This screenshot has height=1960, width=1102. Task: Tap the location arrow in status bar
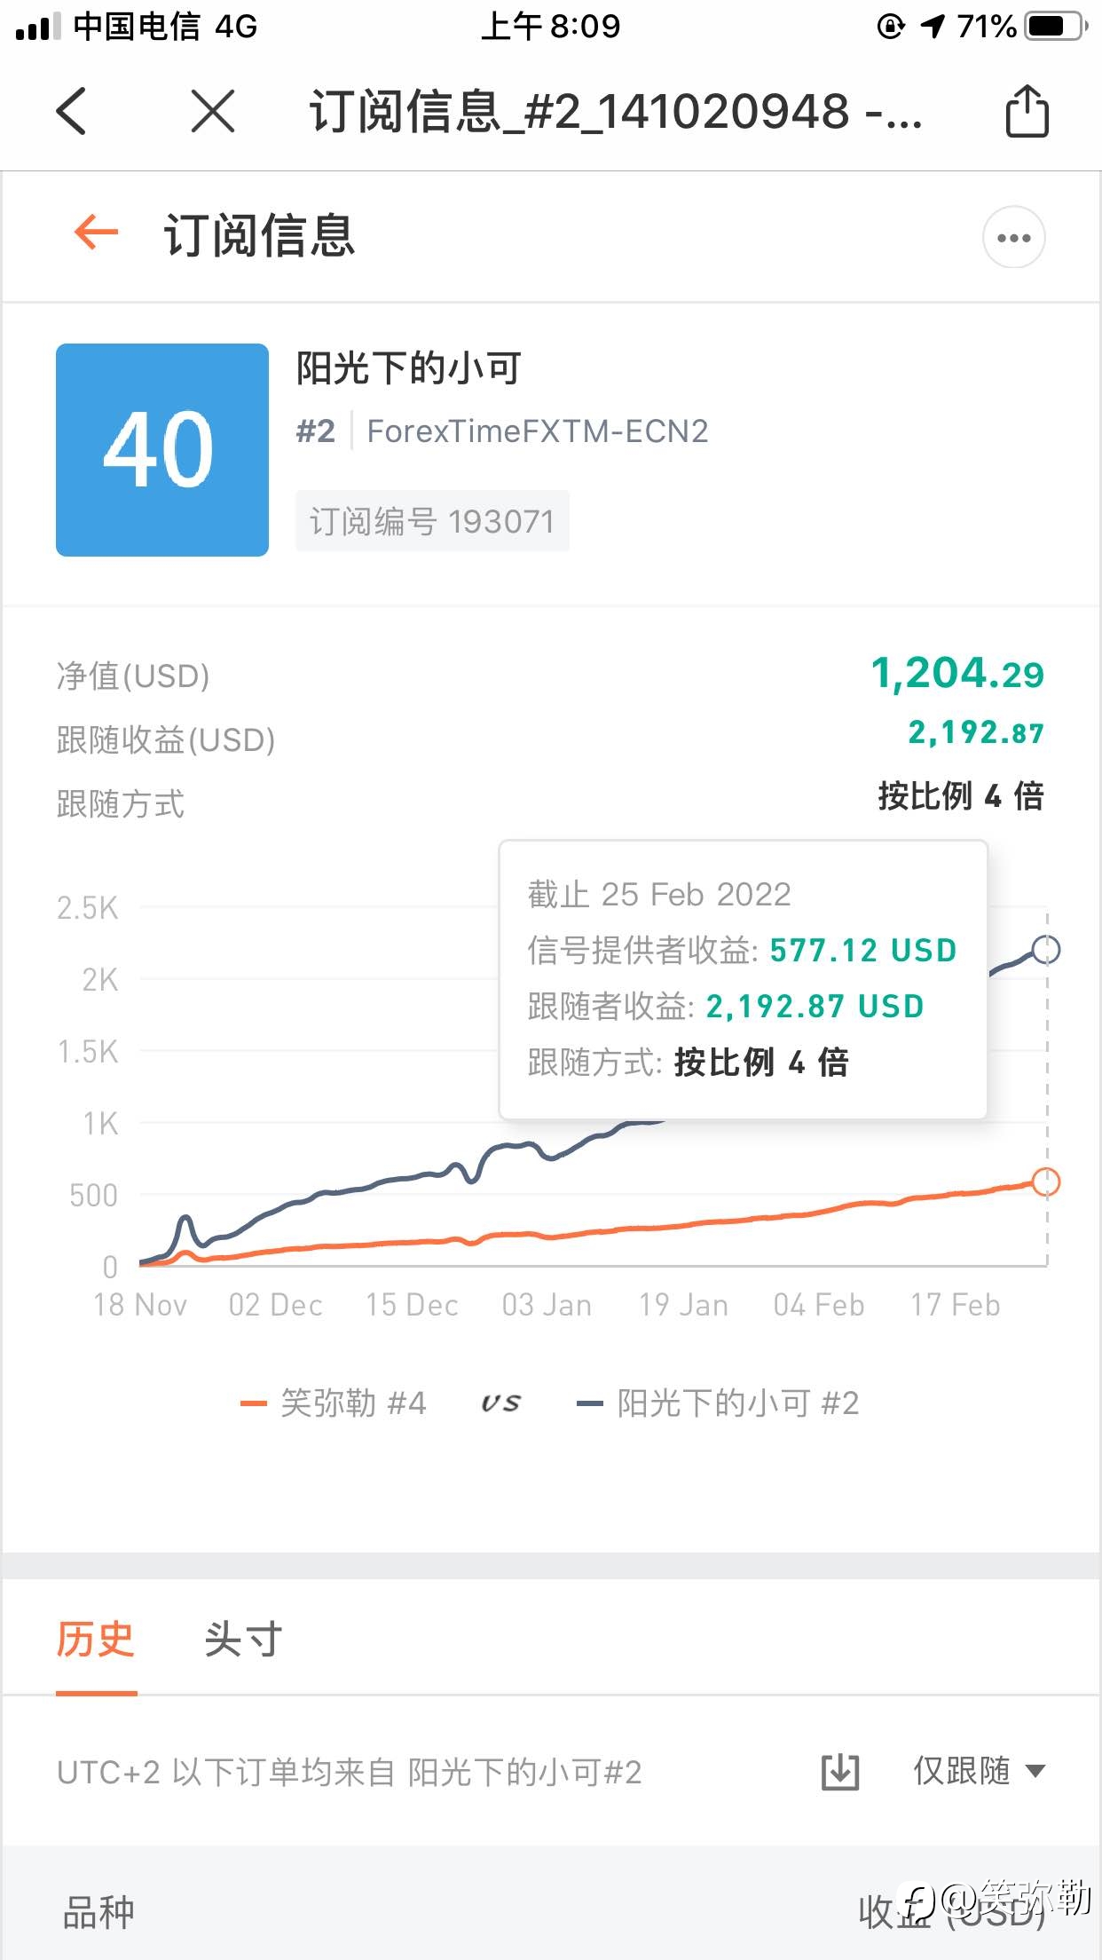tap(933, 27)
